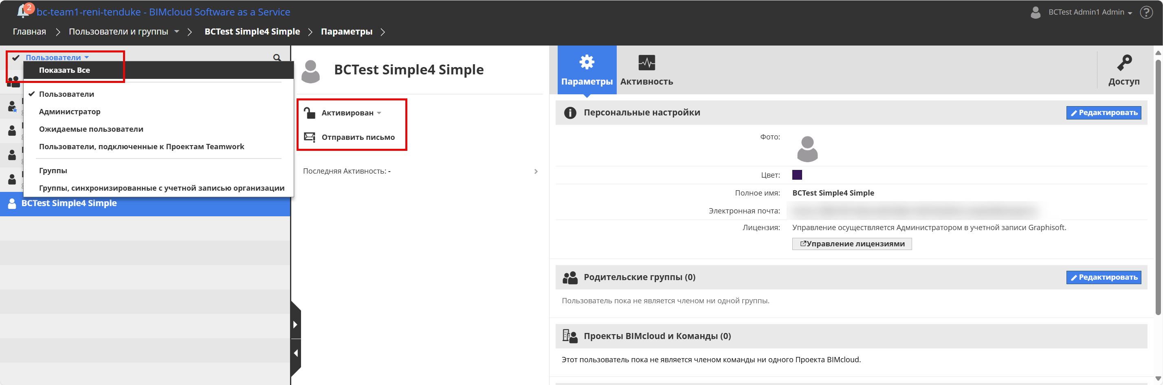Screen dimensions: 1163x385
Task: Choose Администратор filter option
Action: [x=158, y=112]
